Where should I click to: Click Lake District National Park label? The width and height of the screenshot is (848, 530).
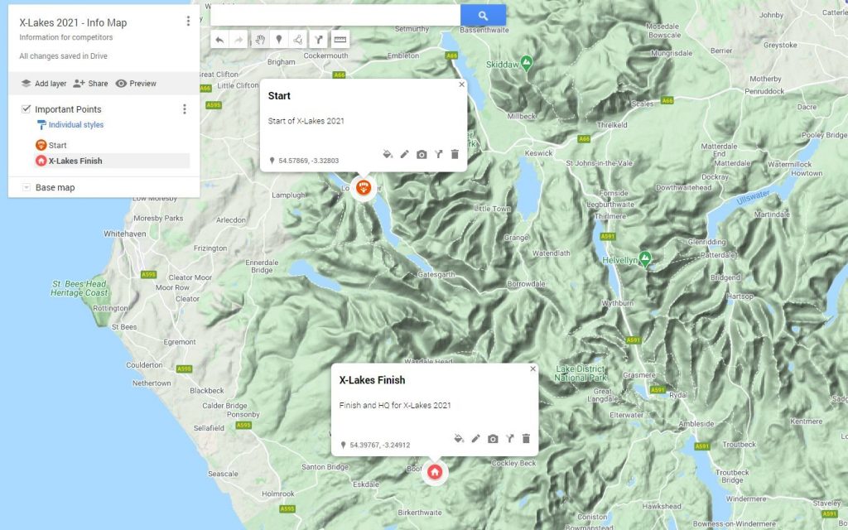click(581, 373)
